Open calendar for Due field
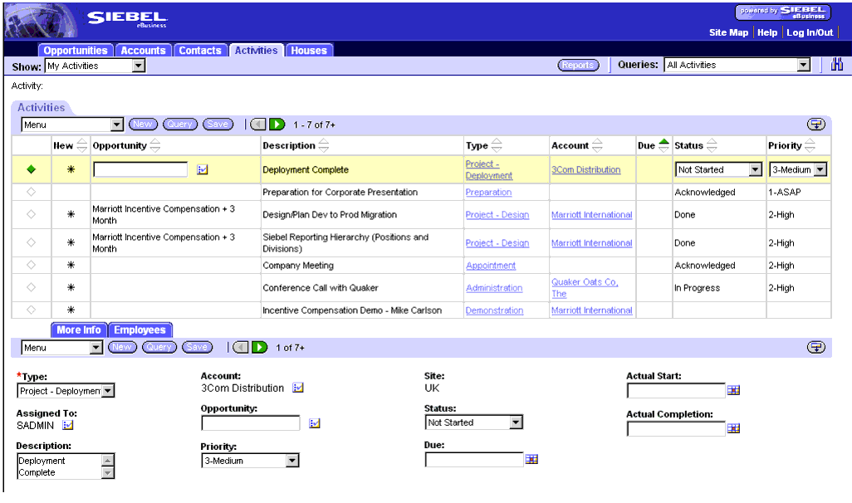Viewport: 852px width, 503px height. pyautogui.click(x=531, y=460)
